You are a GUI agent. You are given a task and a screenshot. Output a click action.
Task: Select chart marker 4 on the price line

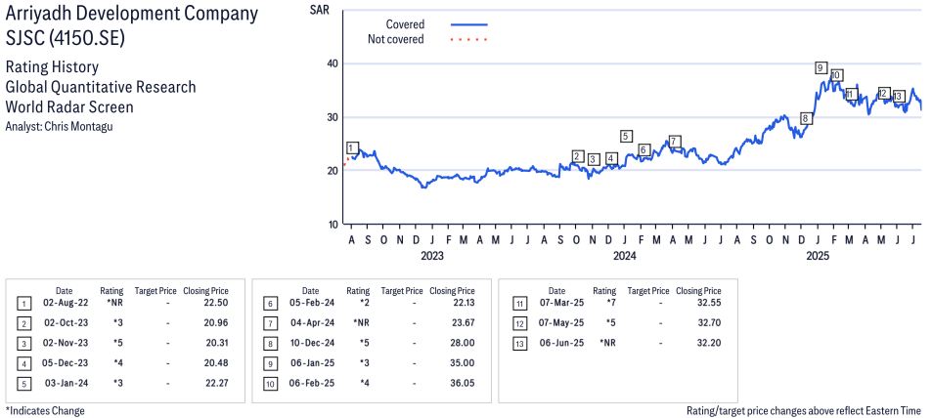click(611, 158)
